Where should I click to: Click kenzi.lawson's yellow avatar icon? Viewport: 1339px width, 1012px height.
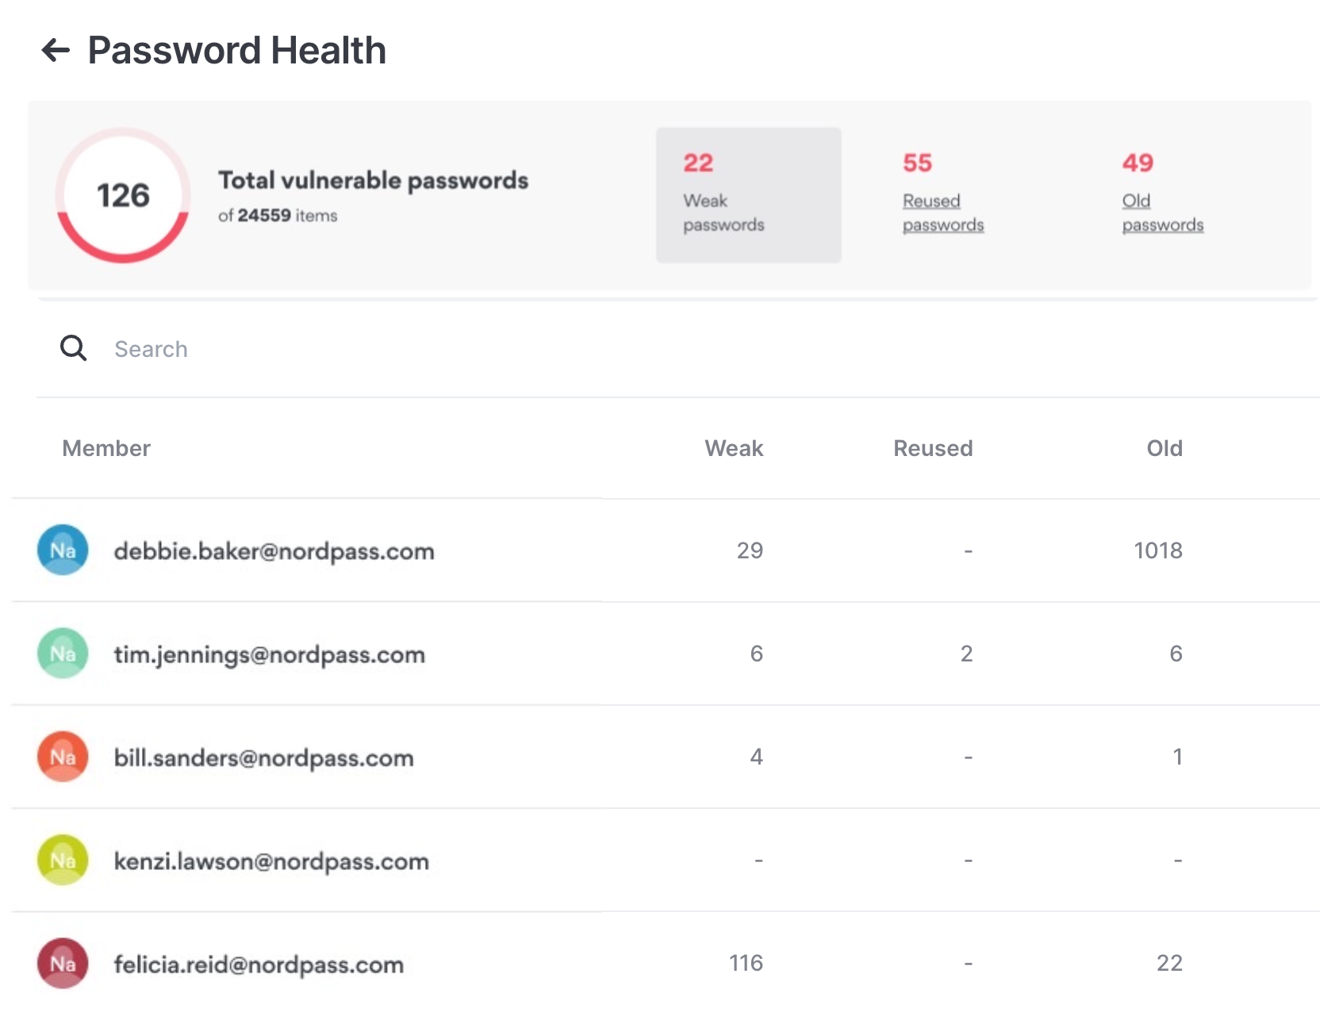pyautogui.click(x=63, y=860)
